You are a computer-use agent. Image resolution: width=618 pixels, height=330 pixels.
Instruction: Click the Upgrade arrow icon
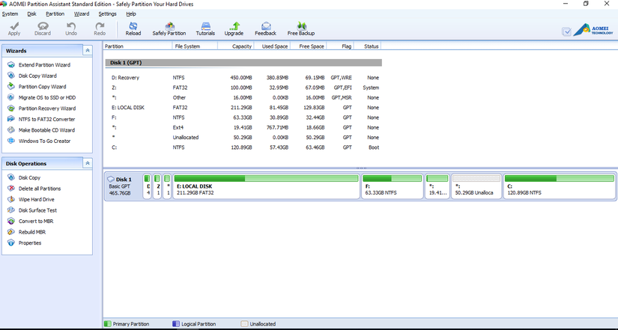pyautogui.click(x=234, y=26)
